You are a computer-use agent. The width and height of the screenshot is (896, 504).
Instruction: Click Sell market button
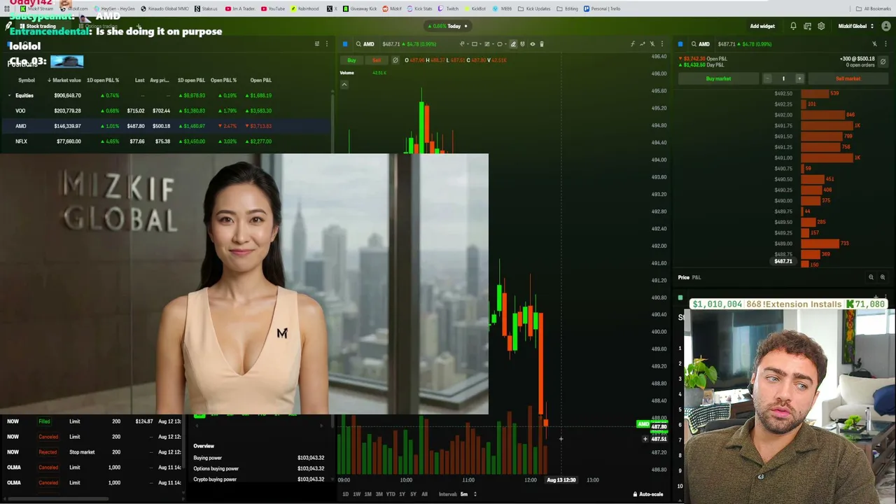point(848,78)
